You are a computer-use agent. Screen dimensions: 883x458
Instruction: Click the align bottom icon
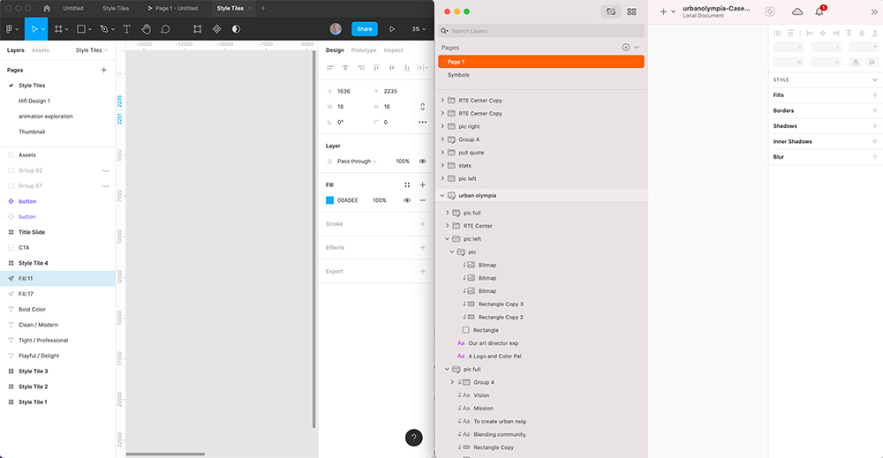click(x=406, y=68)
